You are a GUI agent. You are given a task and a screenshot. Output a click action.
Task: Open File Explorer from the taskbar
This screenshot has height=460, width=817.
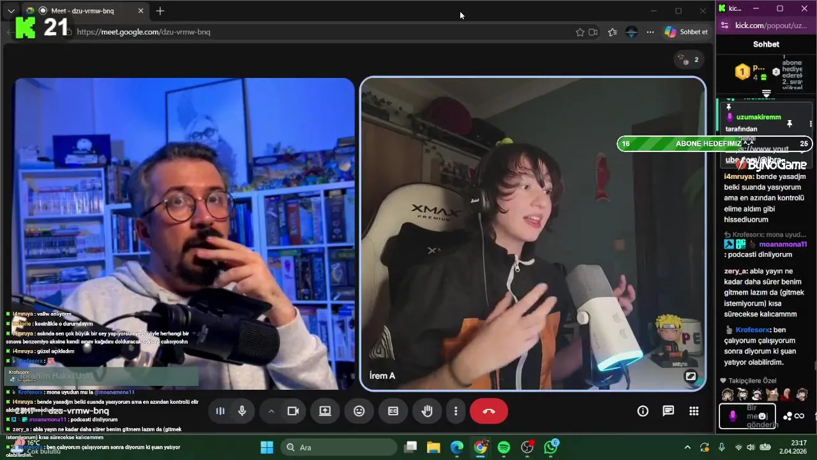click(x=433, y=447)
